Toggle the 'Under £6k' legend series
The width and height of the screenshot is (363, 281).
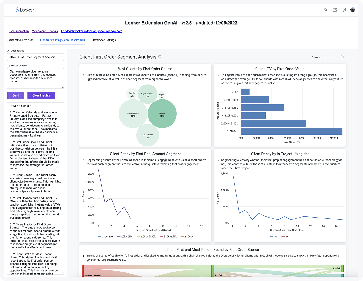point(105,236)
